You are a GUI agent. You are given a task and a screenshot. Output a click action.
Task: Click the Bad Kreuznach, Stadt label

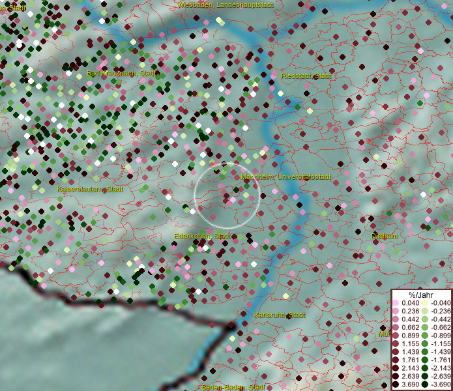(121, 73)
